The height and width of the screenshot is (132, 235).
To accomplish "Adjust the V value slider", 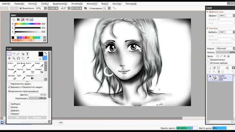I will pos(28,32).
